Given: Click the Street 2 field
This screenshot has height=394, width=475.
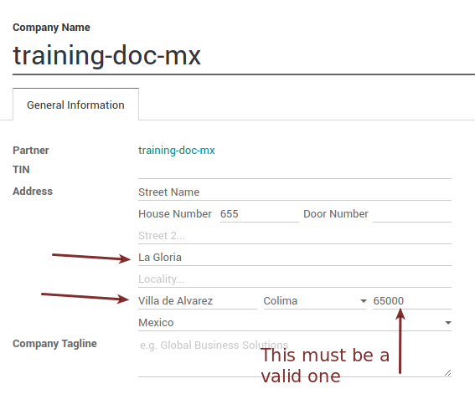Looking at the screenshot, I should [295, 236].
